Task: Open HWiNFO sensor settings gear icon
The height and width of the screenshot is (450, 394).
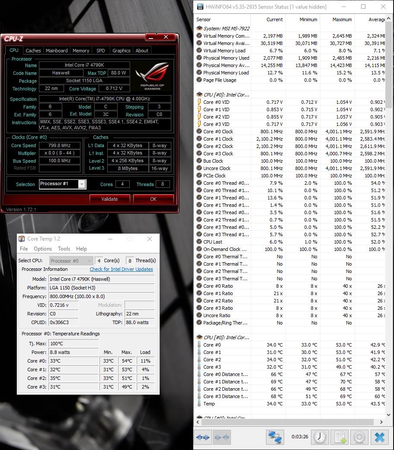Action: (x=359, y=437)
